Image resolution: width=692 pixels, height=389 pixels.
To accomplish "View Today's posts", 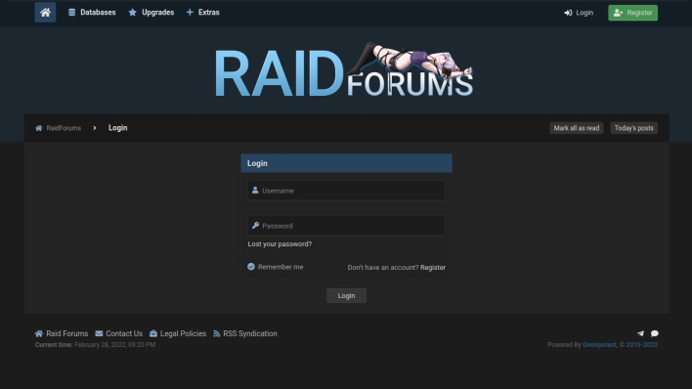I will [633, 128].
